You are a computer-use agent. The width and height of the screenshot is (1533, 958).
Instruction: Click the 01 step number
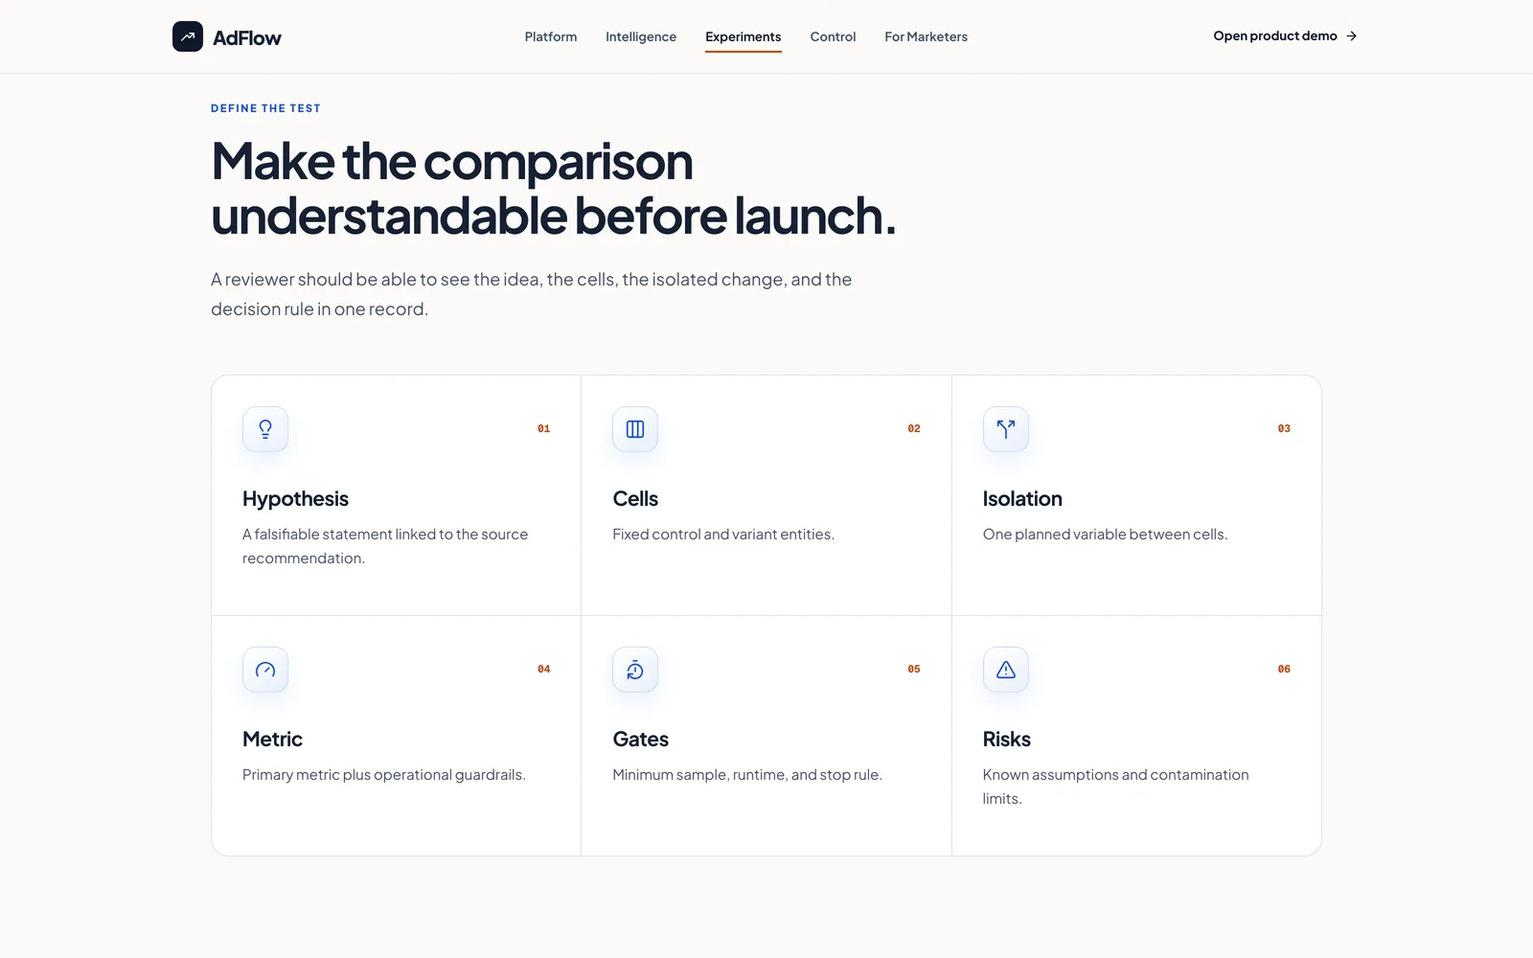click(x=543, y=429)
